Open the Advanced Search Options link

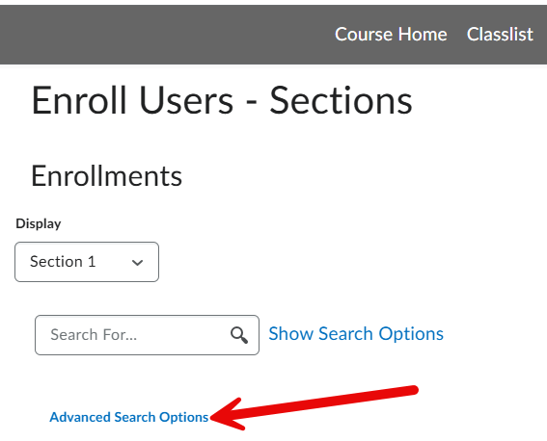click(x=129, y=417)
